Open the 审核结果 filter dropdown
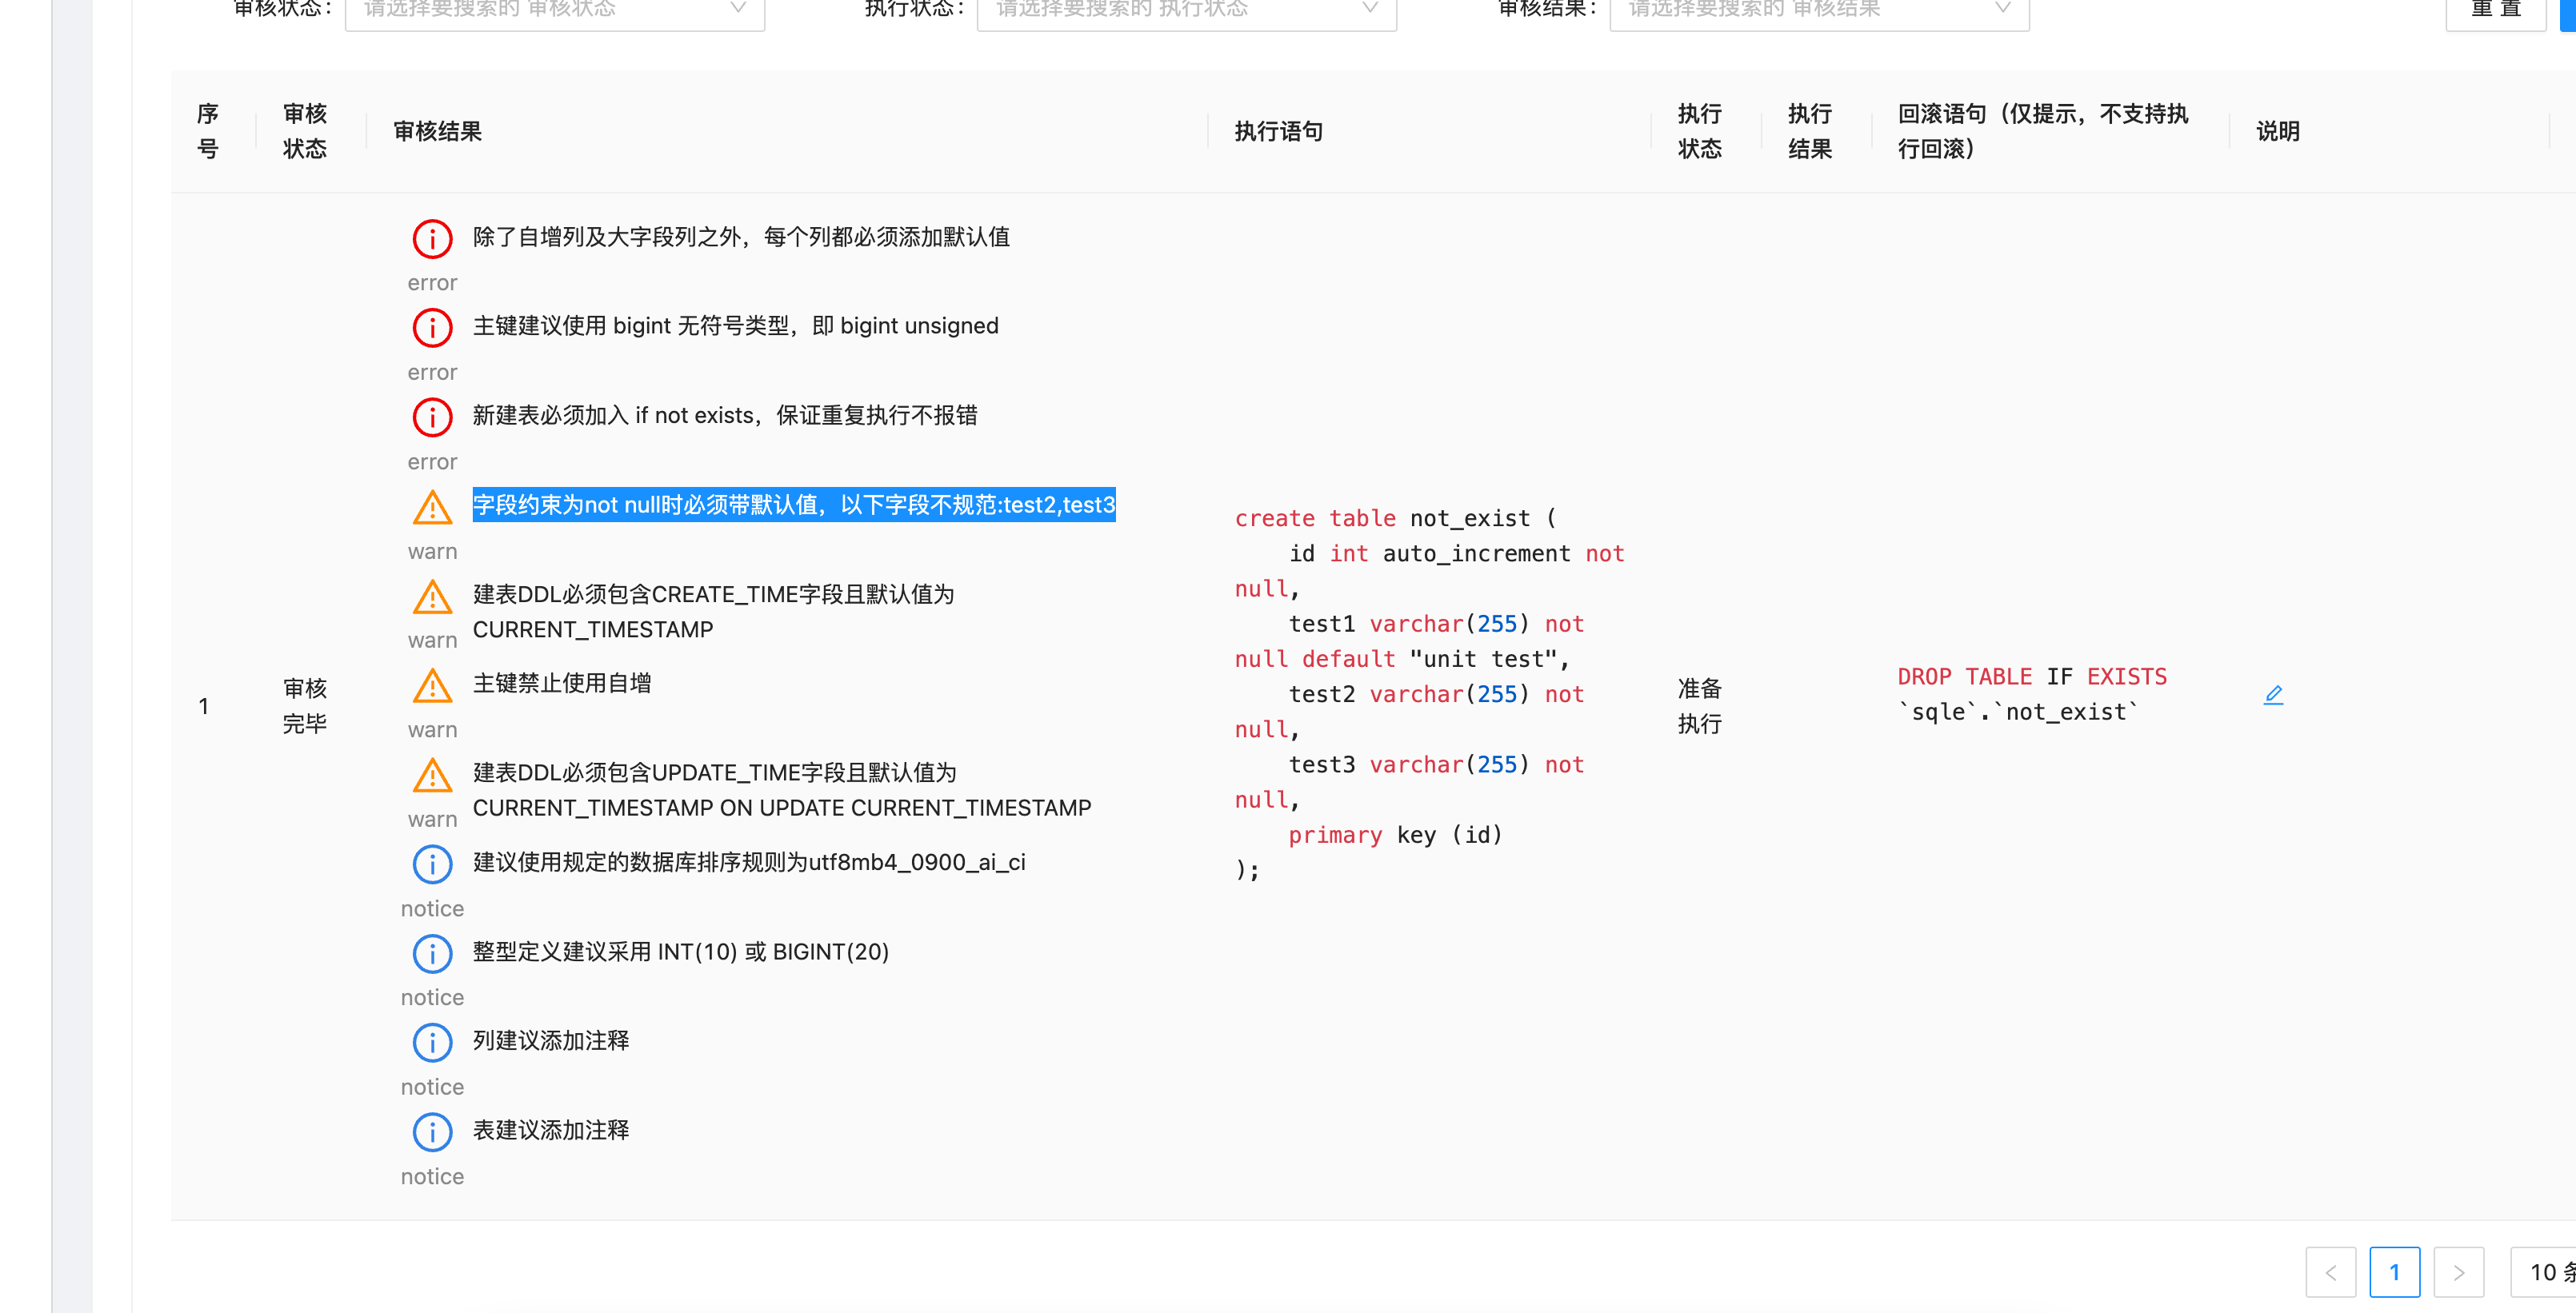 [x=1819, y=10]
